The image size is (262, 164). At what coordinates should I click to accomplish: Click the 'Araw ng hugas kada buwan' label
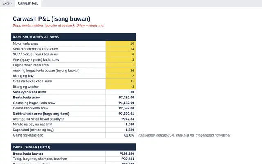46,71
